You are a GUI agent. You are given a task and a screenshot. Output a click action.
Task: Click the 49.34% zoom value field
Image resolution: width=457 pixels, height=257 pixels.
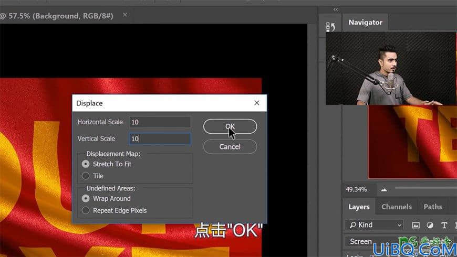[x=357, y=189]
